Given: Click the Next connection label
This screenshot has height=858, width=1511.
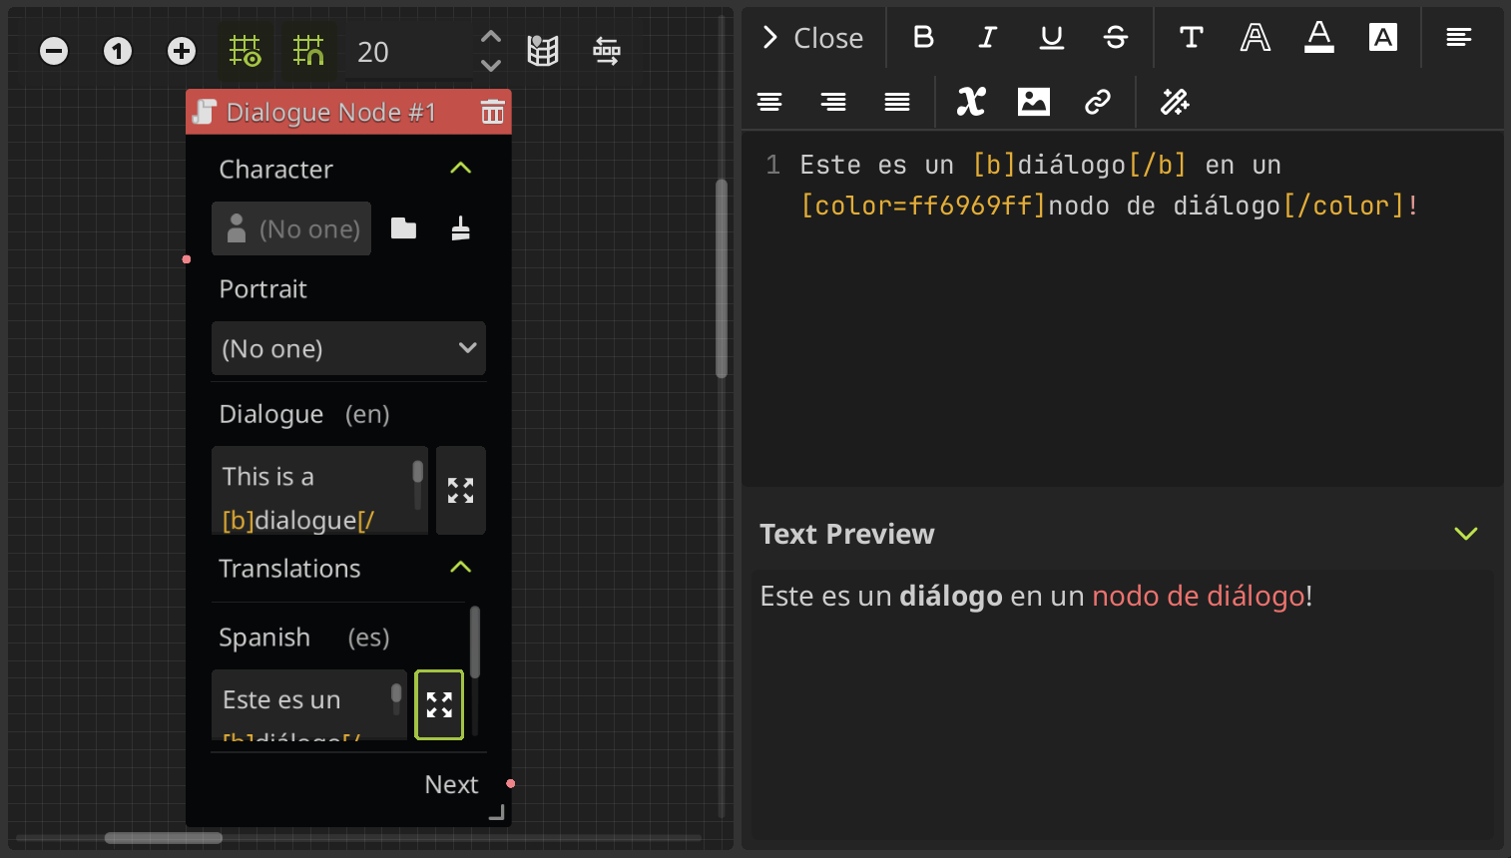Looking at the screenshot, I should tap(450, 784).
